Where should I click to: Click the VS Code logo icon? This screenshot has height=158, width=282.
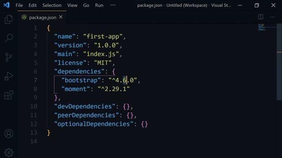(7, 5)
